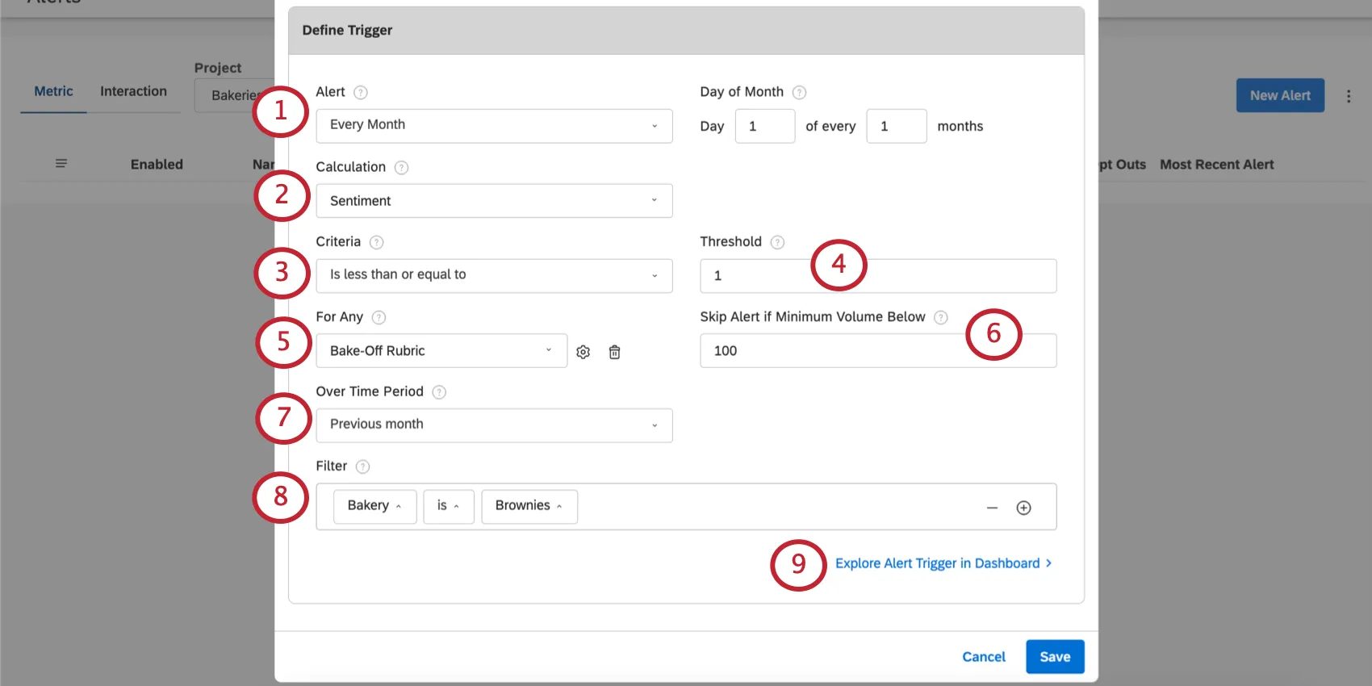Image resolution: width=1372 pixels, height=686 pixels.
Task: Save the alert trigger
Action: [1054, 657]
